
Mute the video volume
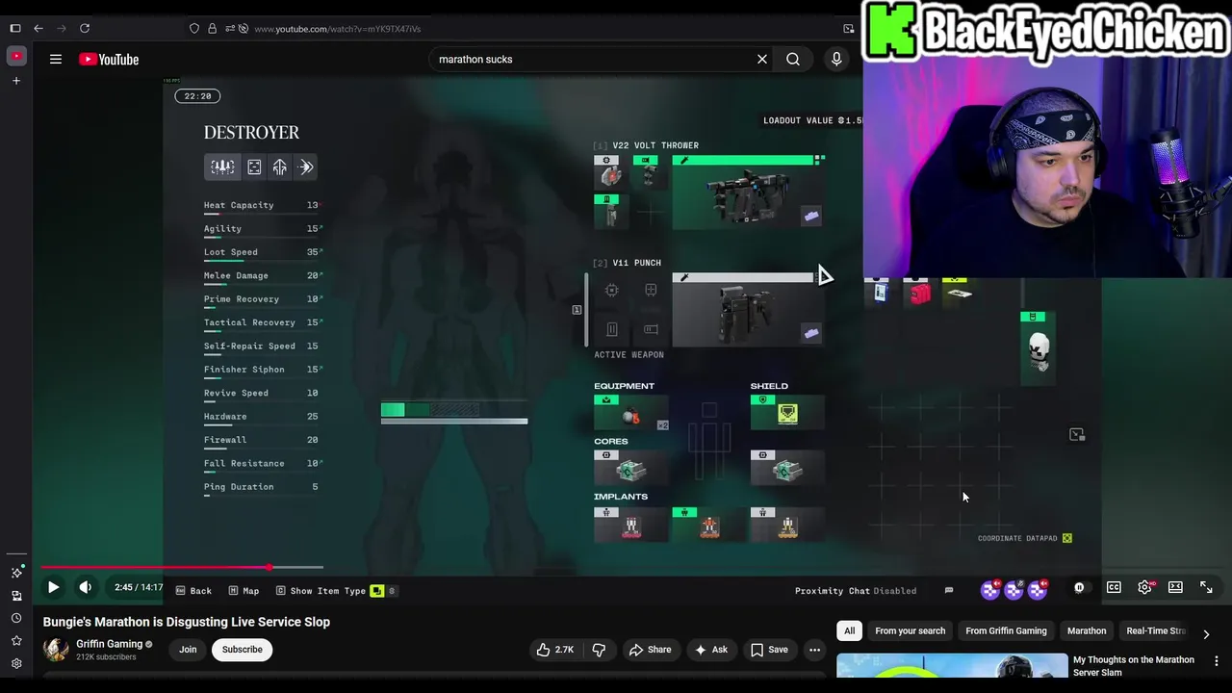[86, 587]
